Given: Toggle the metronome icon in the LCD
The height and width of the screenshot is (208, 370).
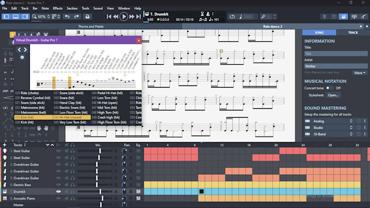Looking at the screenshot, I should pyautogui.click(x=208, y=14).
